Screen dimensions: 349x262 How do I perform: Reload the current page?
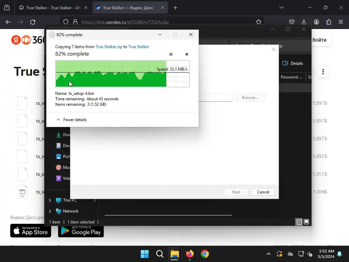pyautogui.click(x=33, y=22)
